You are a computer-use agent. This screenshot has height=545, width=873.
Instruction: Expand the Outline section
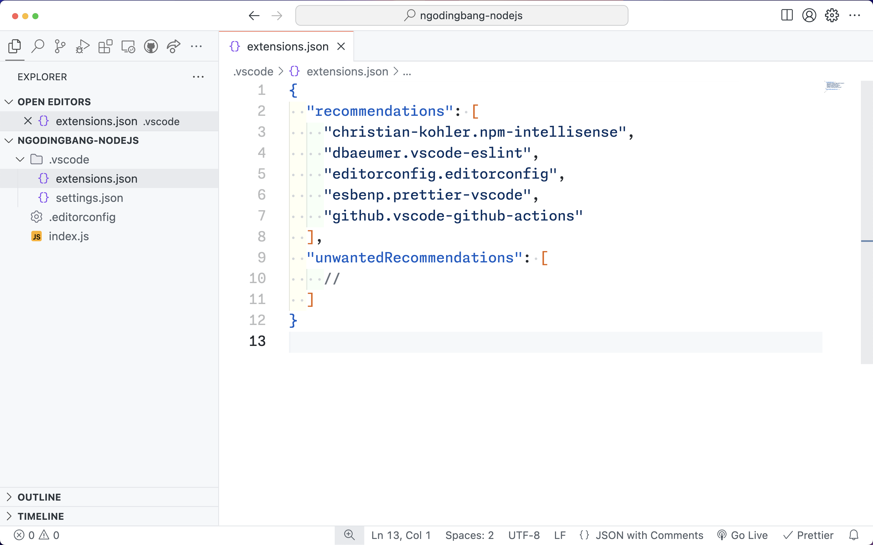click(x=109, y=497)
